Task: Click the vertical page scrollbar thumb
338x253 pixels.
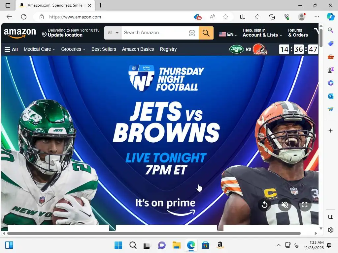Action: click(x=321, y=38)
